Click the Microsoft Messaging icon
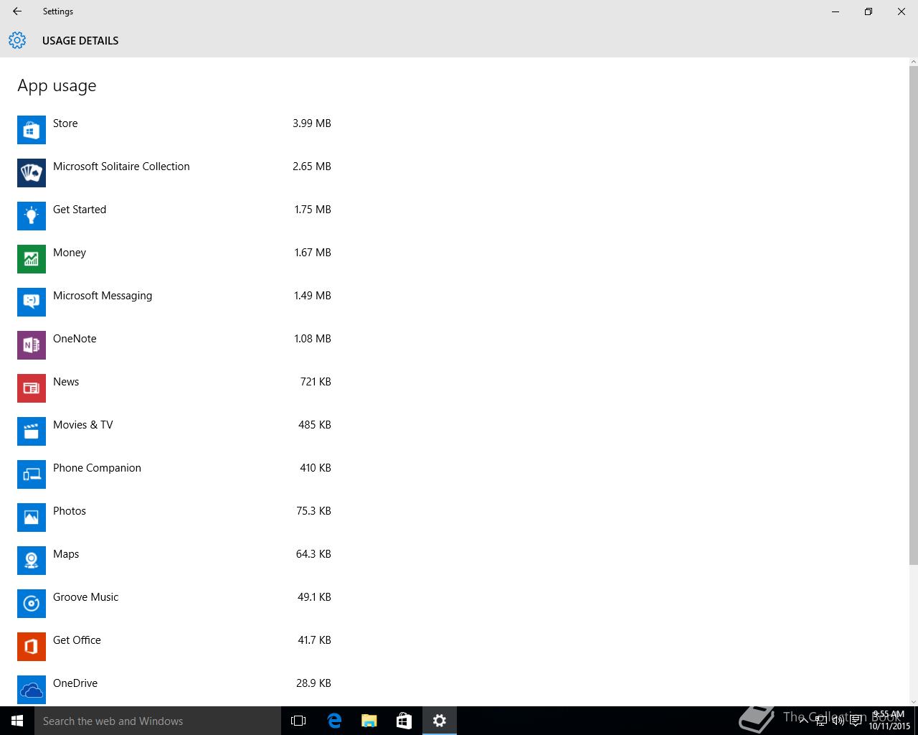Image resolution: width=918 pixels, height=735 pixels. point(32,302)
